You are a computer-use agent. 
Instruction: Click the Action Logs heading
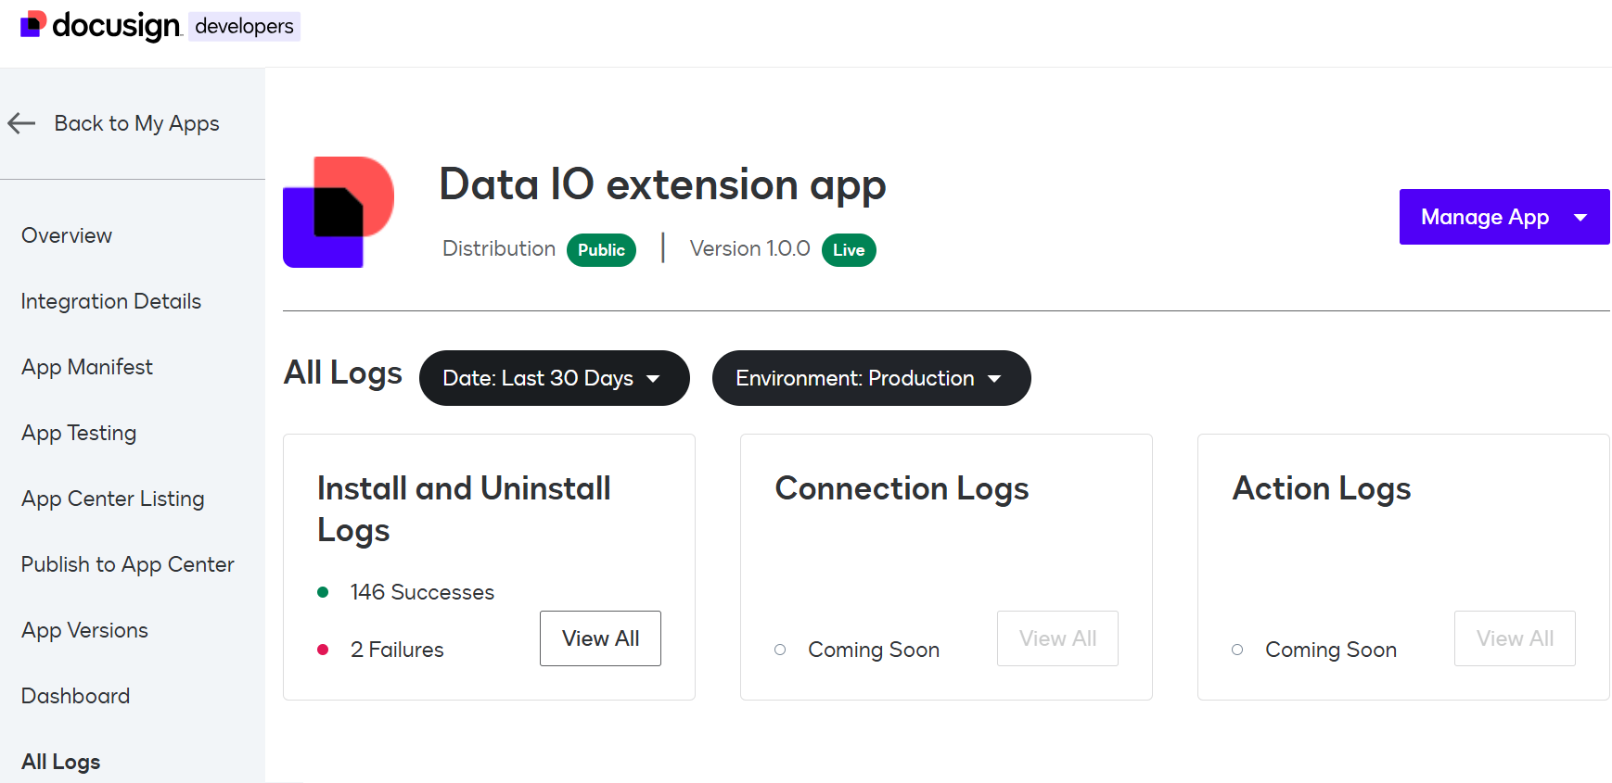1322,488
